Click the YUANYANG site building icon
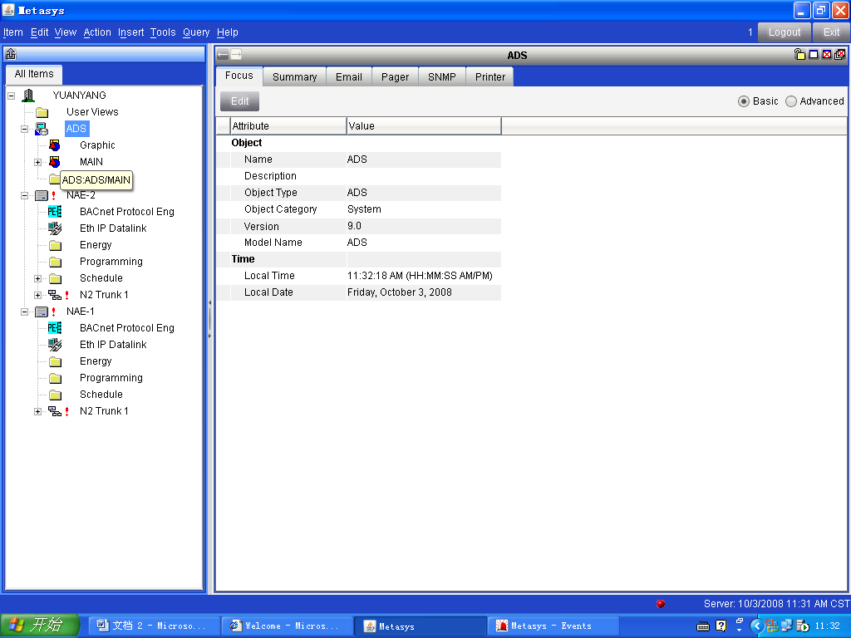The width and height of the screenshot is (851, 638). click(28, 96)
